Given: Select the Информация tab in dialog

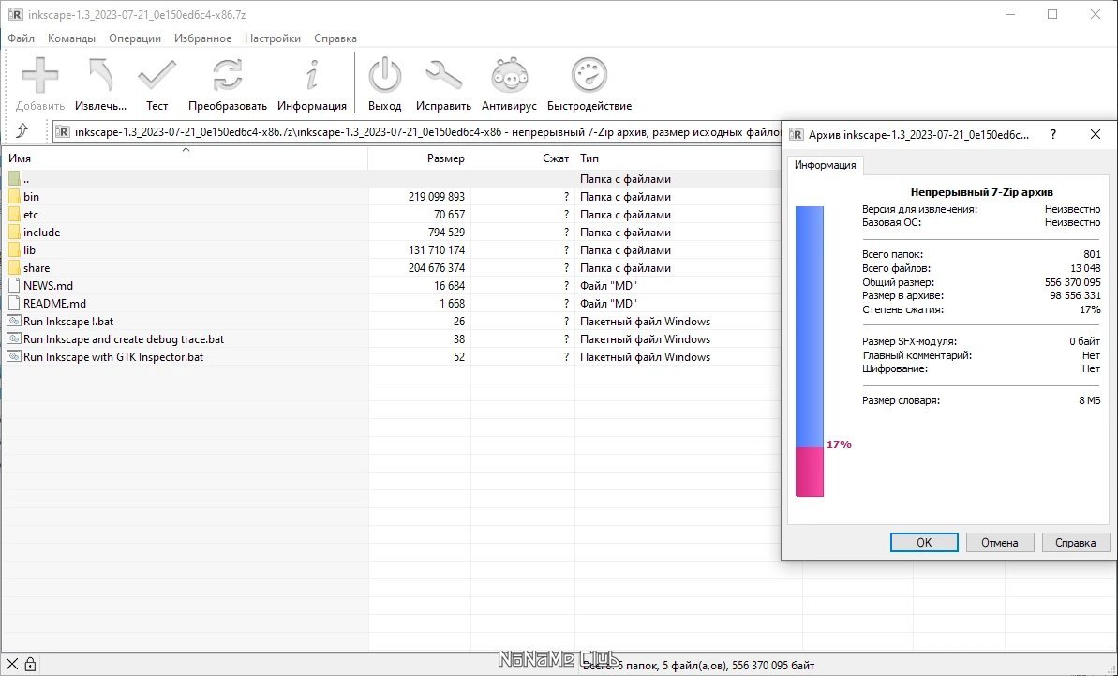Looking at the screenshot, I should pyautogui.click(x=825, y=165).
